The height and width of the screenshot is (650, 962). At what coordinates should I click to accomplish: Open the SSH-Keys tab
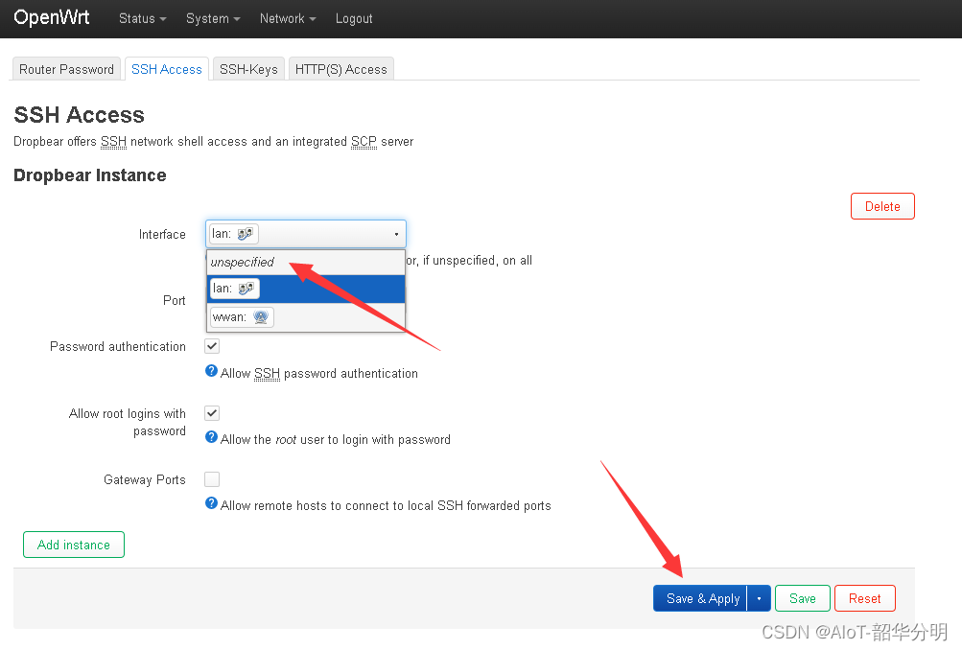coord(248,69)
